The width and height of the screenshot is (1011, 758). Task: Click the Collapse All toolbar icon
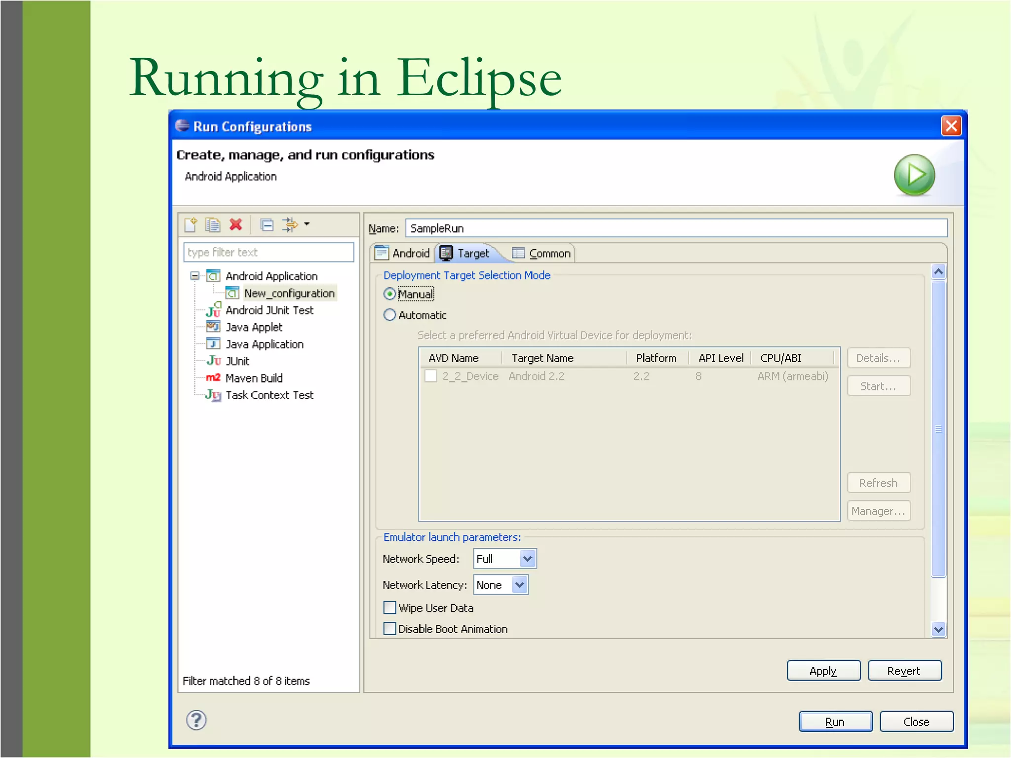click(267, 225)
